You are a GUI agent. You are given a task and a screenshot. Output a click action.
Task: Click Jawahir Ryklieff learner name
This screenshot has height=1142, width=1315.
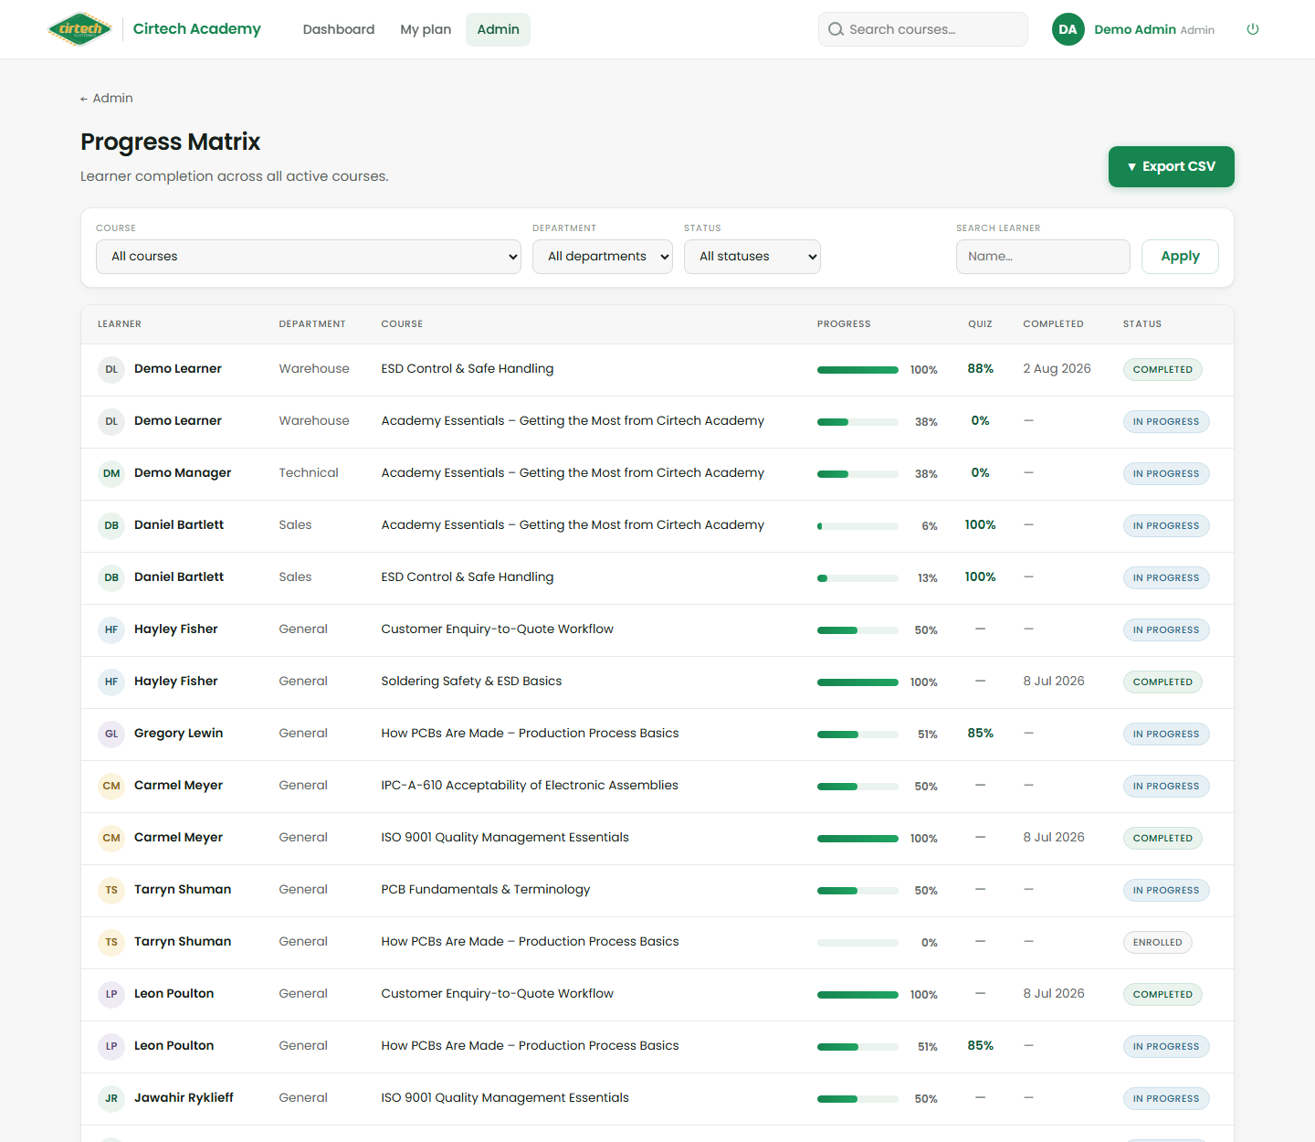pos(184,1098)
